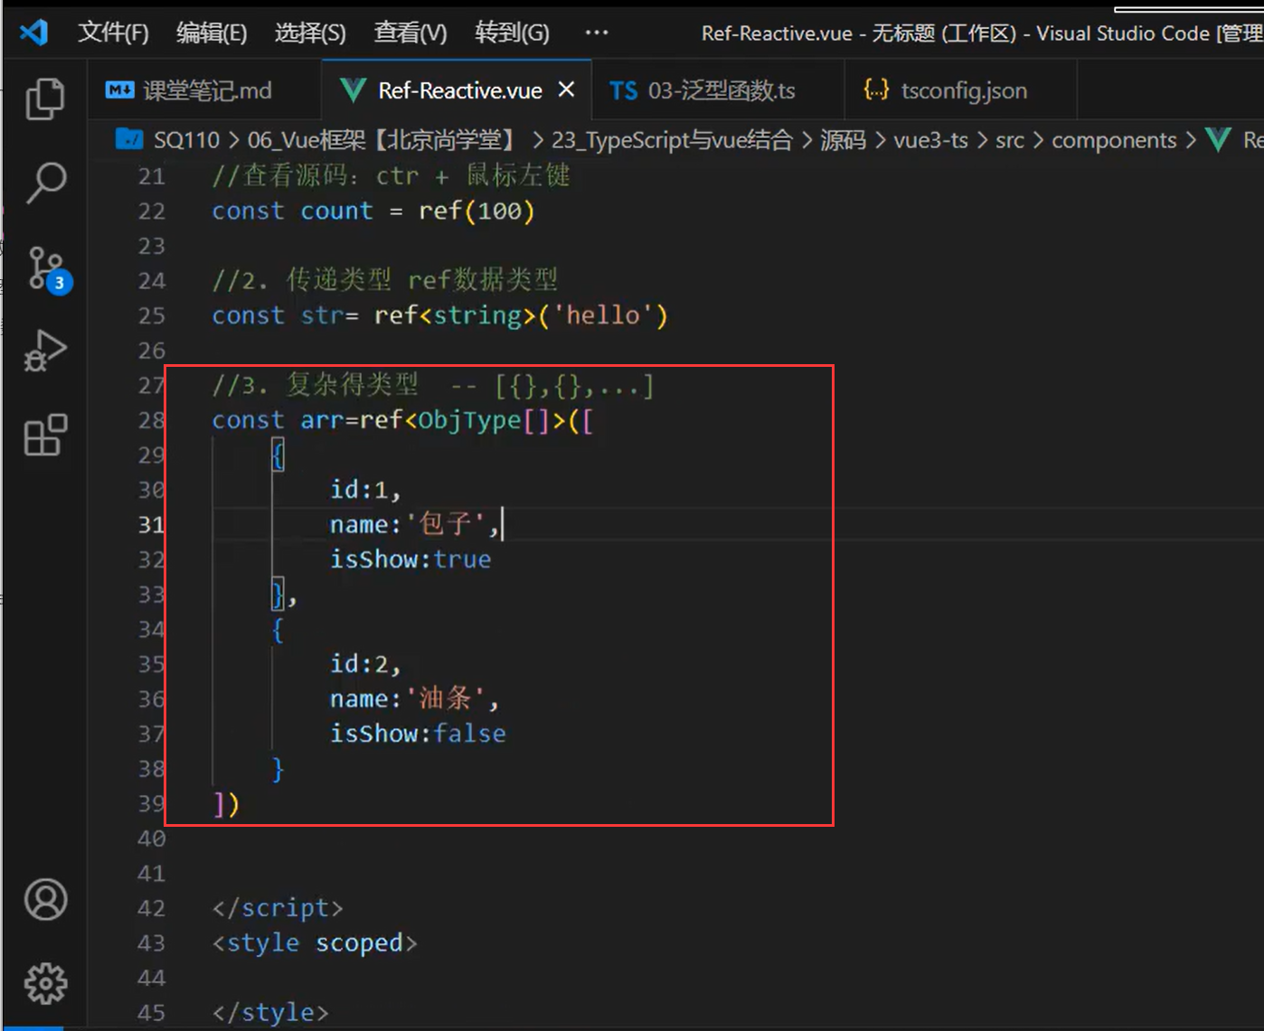
Task: Open the Extensions view
Action: 45,436
